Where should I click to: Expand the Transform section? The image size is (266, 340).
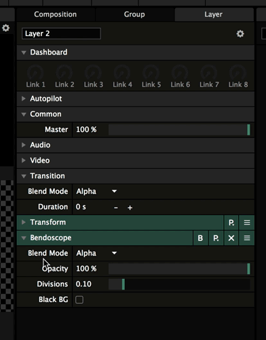[24, 222]
